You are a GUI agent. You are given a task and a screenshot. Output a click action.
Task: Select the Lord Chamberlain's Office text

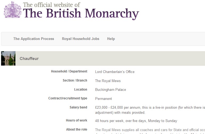[x=115, y=72]
